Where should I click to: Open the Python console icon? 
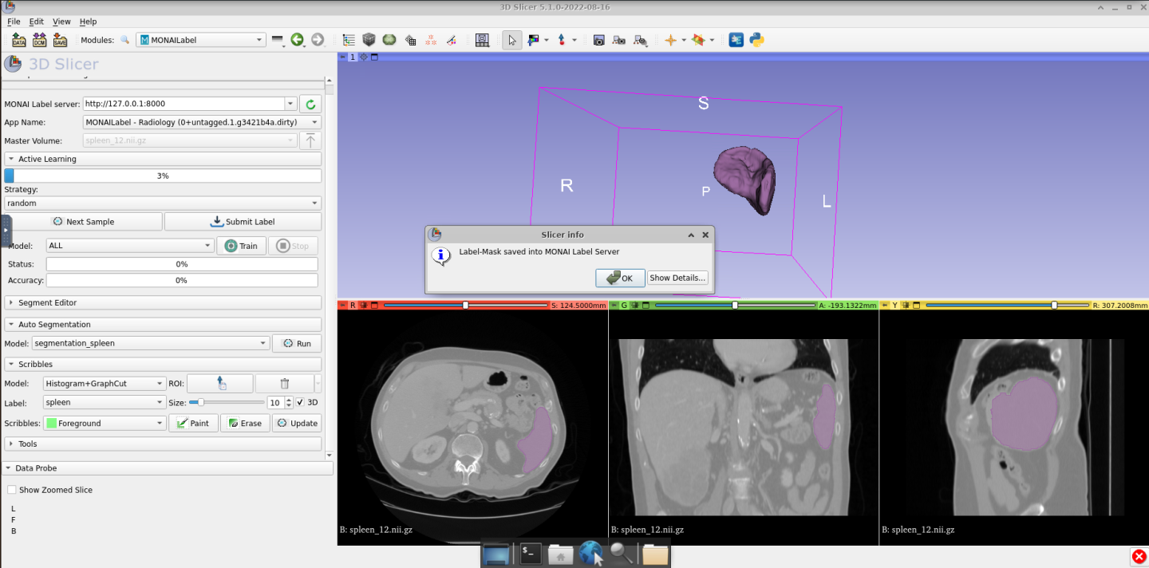(756, 40)
